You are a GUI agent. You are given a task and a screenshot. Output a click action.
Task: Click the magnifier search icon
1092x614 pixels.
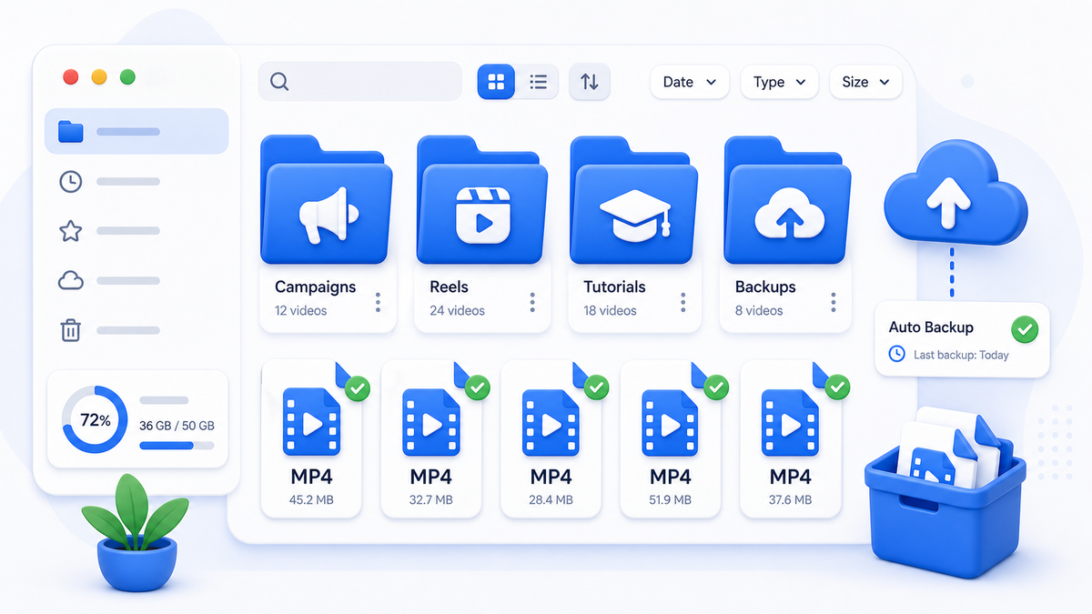(279, 82)
